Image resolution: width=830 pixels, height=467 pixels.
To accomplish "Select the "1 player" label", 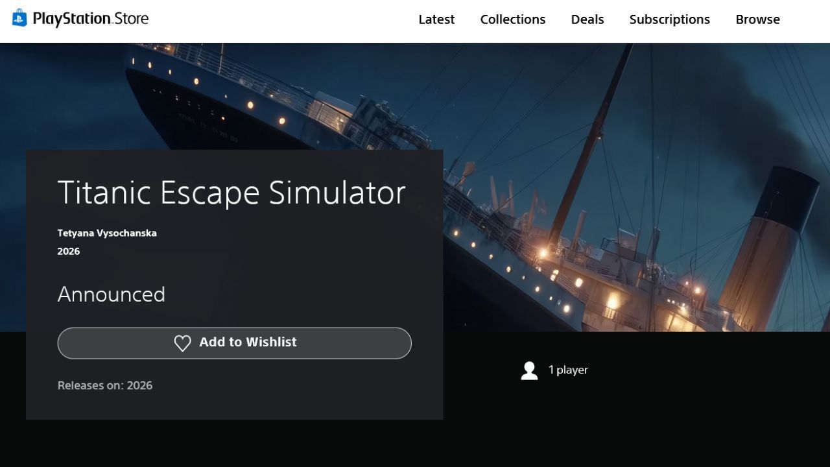I will point(568,370).
